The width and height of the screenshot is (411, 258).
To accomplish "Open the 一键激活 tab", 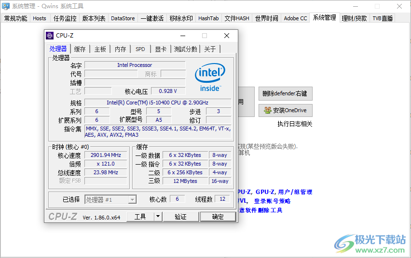I will 152,18.
